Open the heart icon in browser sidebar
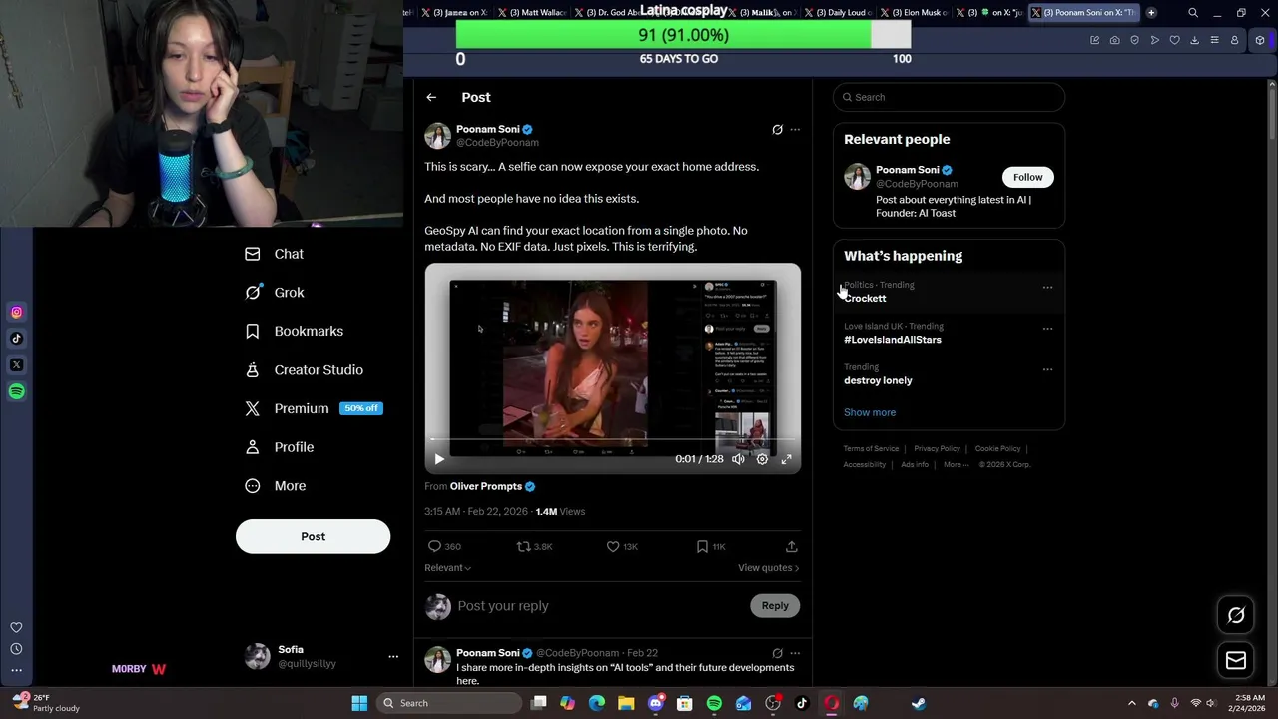 (16, 627)
